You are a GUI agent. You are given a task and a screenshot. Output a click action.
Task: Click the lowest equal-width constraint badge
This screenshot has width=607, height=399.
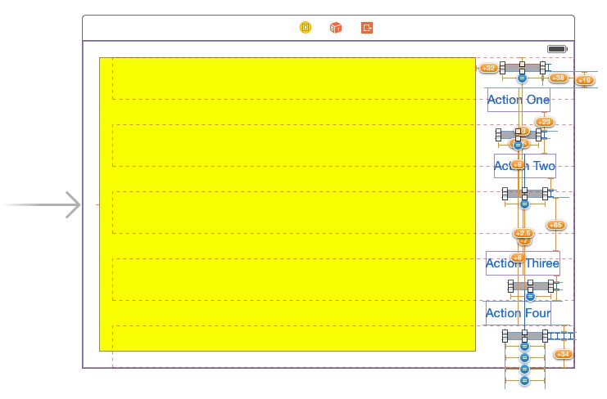coord(524,381)
